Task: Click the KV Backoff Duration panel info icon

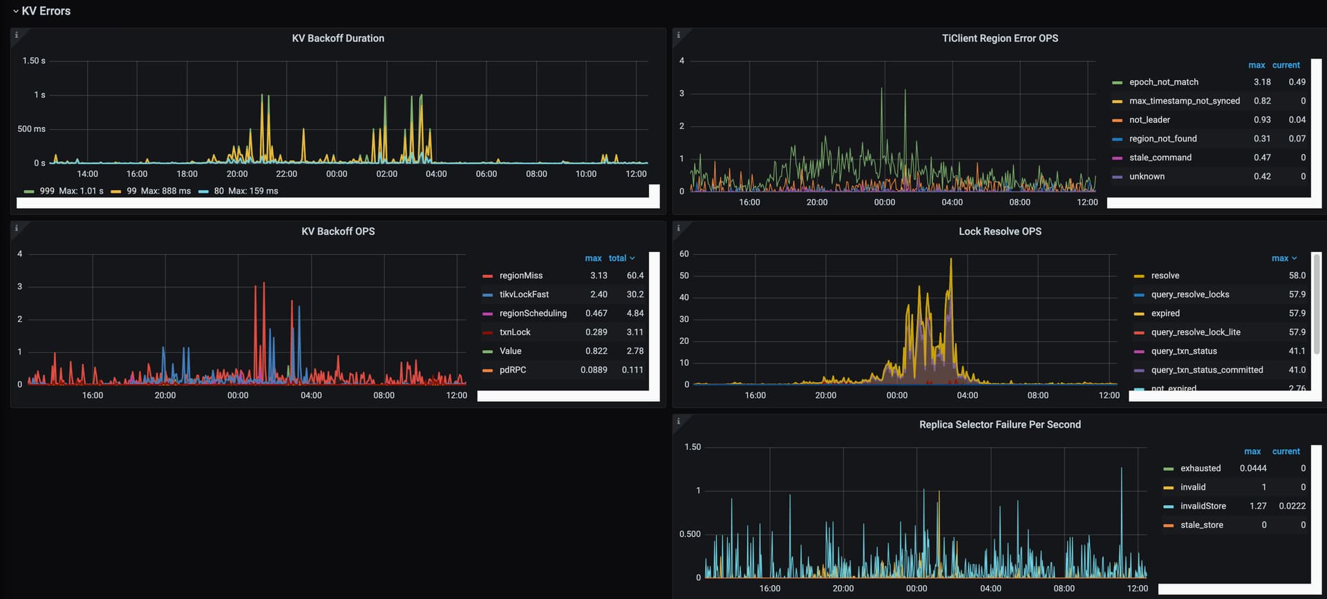Action: click(17, 35)
